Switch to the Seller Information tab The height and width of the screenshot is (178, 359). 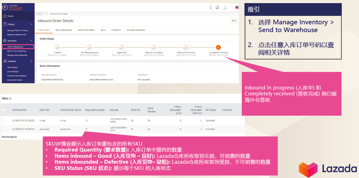pos(86,30)
